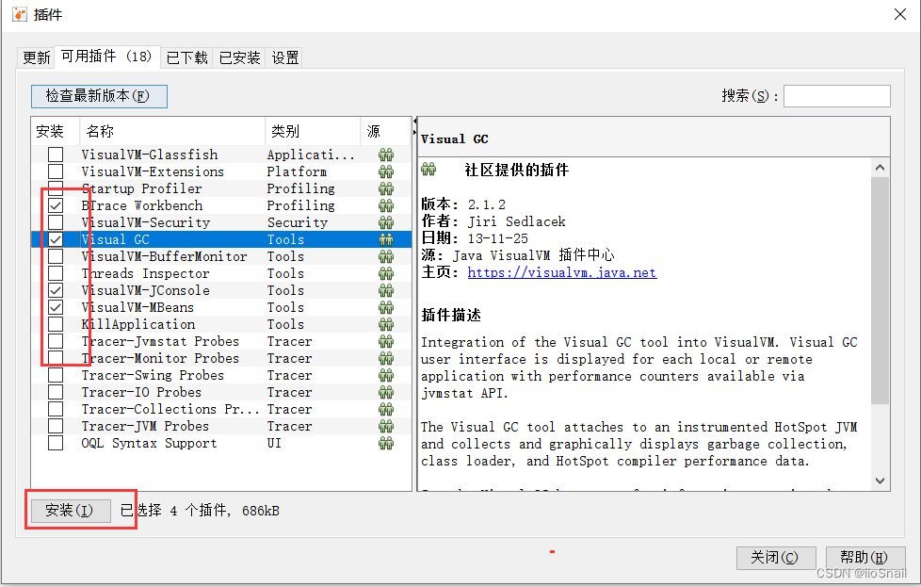
Task: Click source icon in Startup Profiler row
Action: 386,188
